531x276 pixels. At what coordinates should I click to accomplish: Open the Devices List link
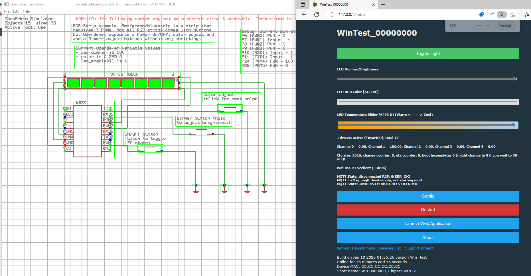(390, 248)
